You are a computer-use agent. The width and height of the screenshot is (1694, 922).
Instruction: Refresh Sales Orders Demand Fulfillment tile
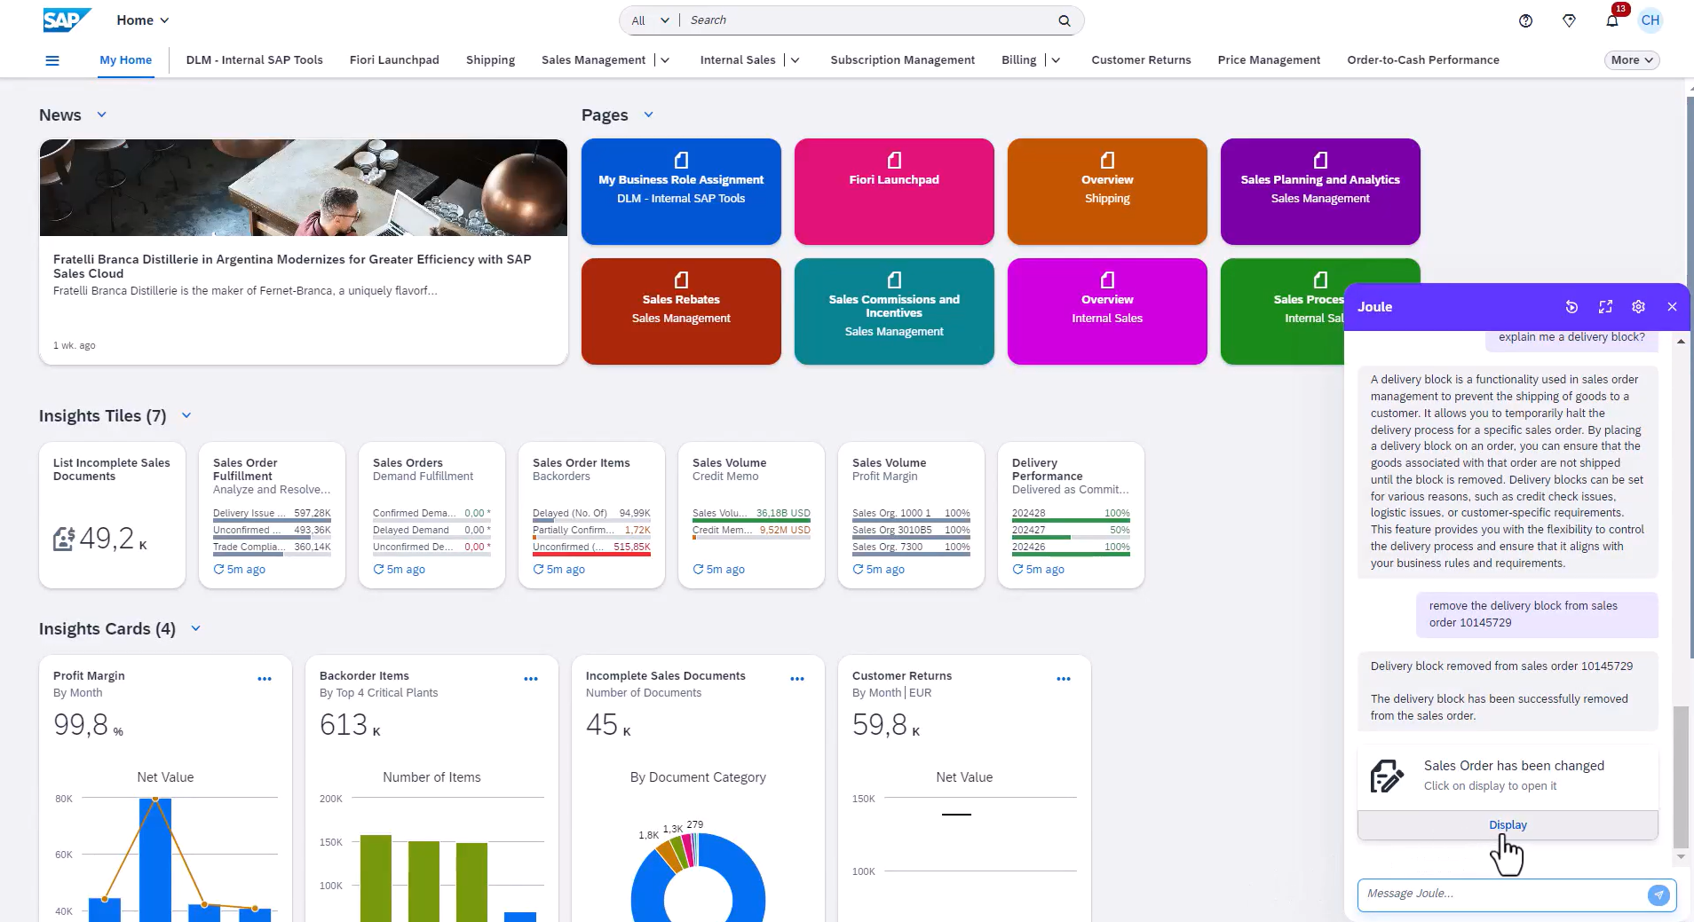click(378, 570)
